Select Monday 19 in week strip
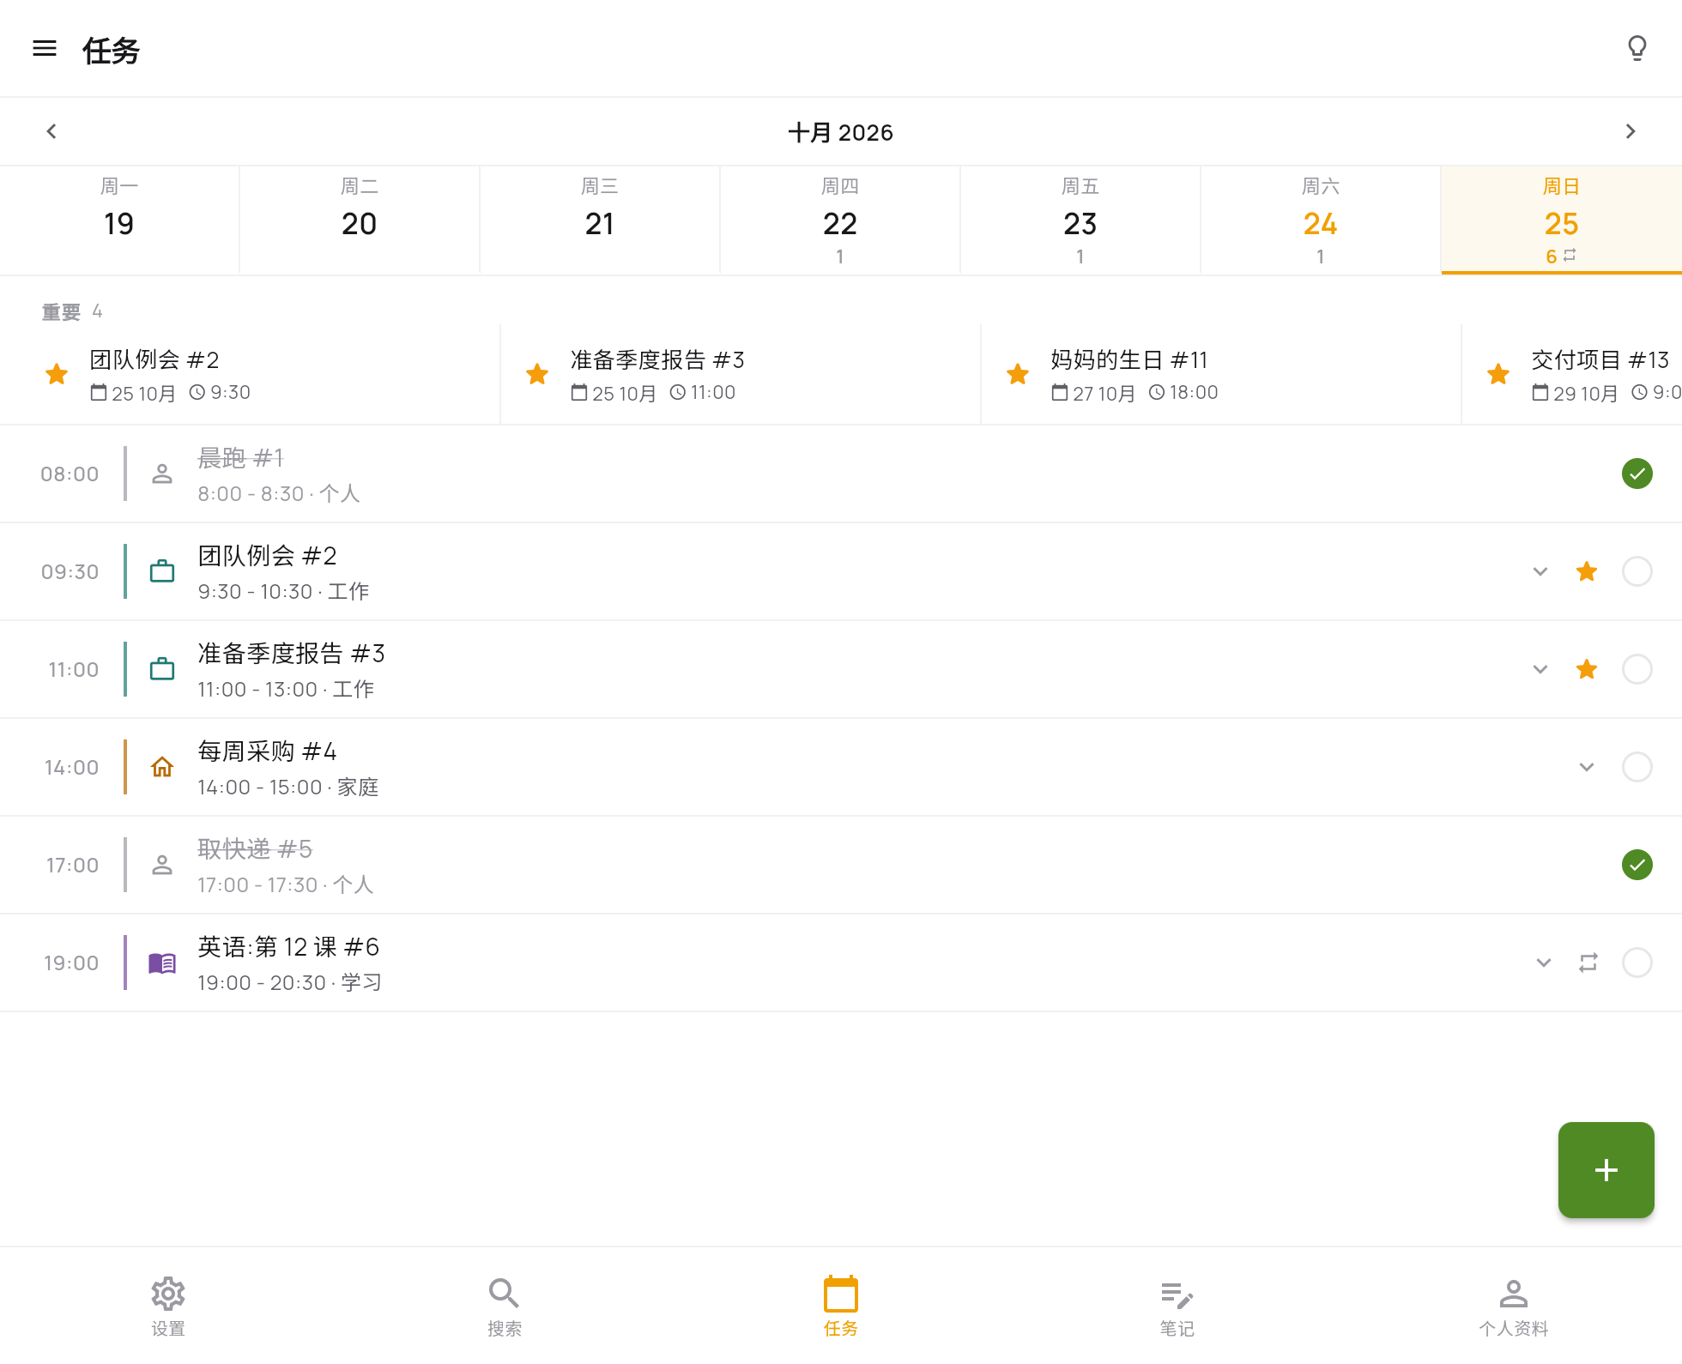The height and width of the screenshot is (1364, 1682). (119, 220)
